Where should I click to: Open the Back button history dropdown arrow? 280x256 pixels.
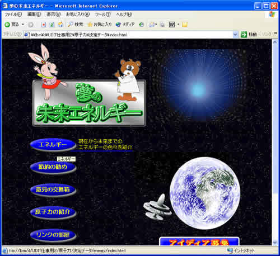pyautogui.click(x=23, y=25)
